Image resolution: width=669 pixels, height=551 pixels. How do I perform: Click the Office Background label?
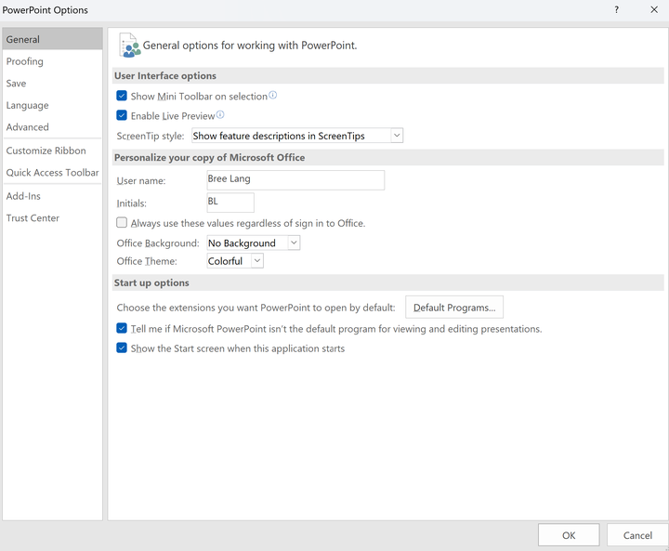158,243
